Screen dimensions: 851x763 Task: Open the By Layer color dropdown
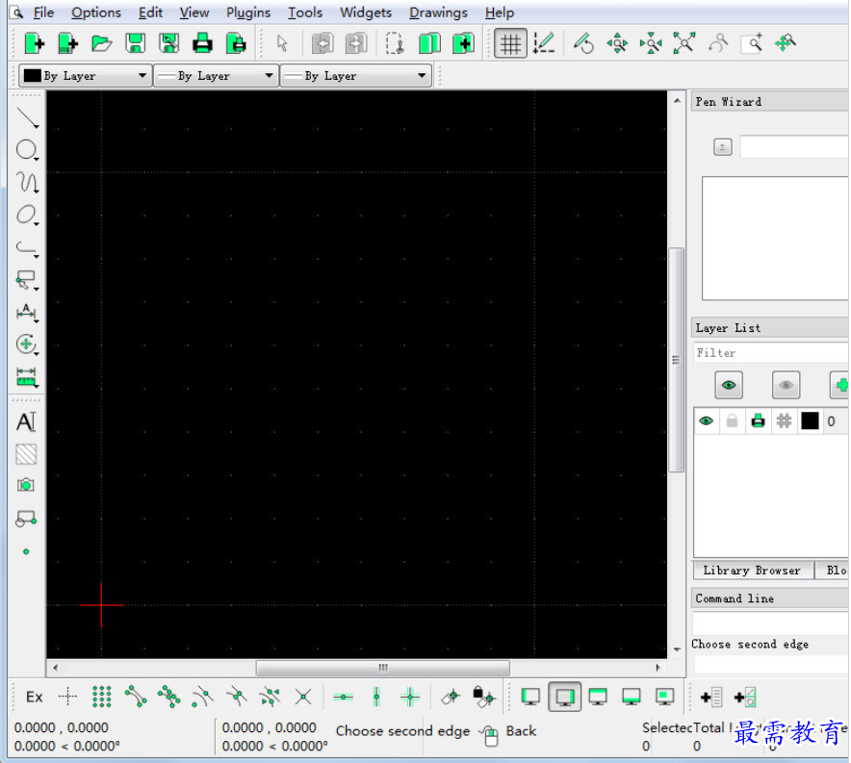[85, 76]
